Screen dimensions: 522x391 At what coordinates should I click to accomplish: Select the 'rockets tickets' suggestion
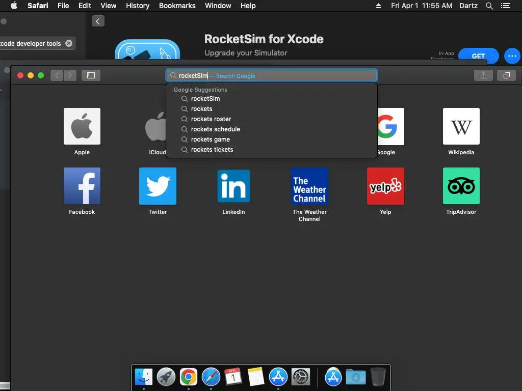click(x=272, y=150)
